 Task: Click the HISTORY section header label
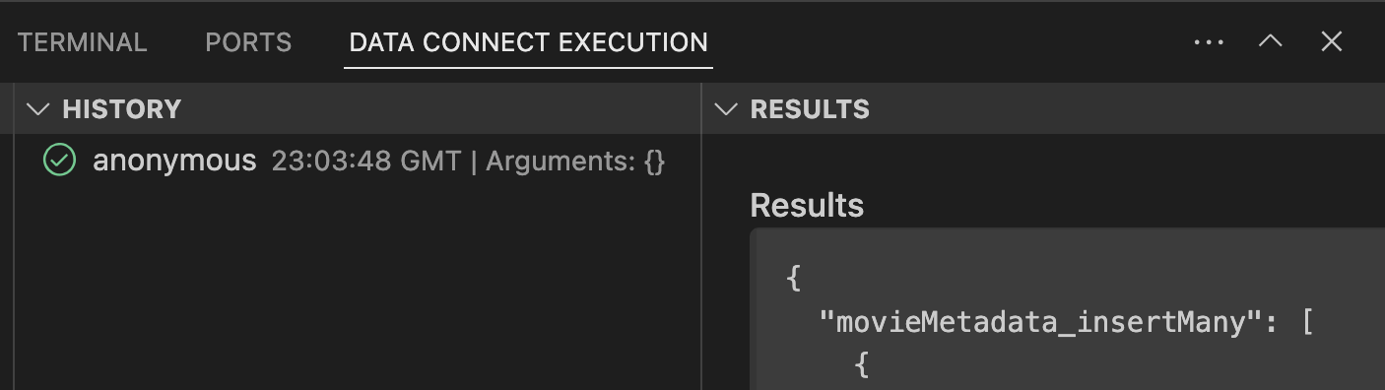tap(122, 109)
